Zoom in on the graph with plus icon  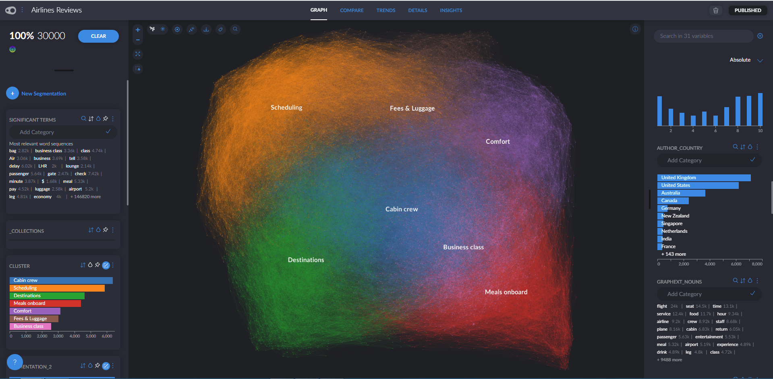pos(138,30)
